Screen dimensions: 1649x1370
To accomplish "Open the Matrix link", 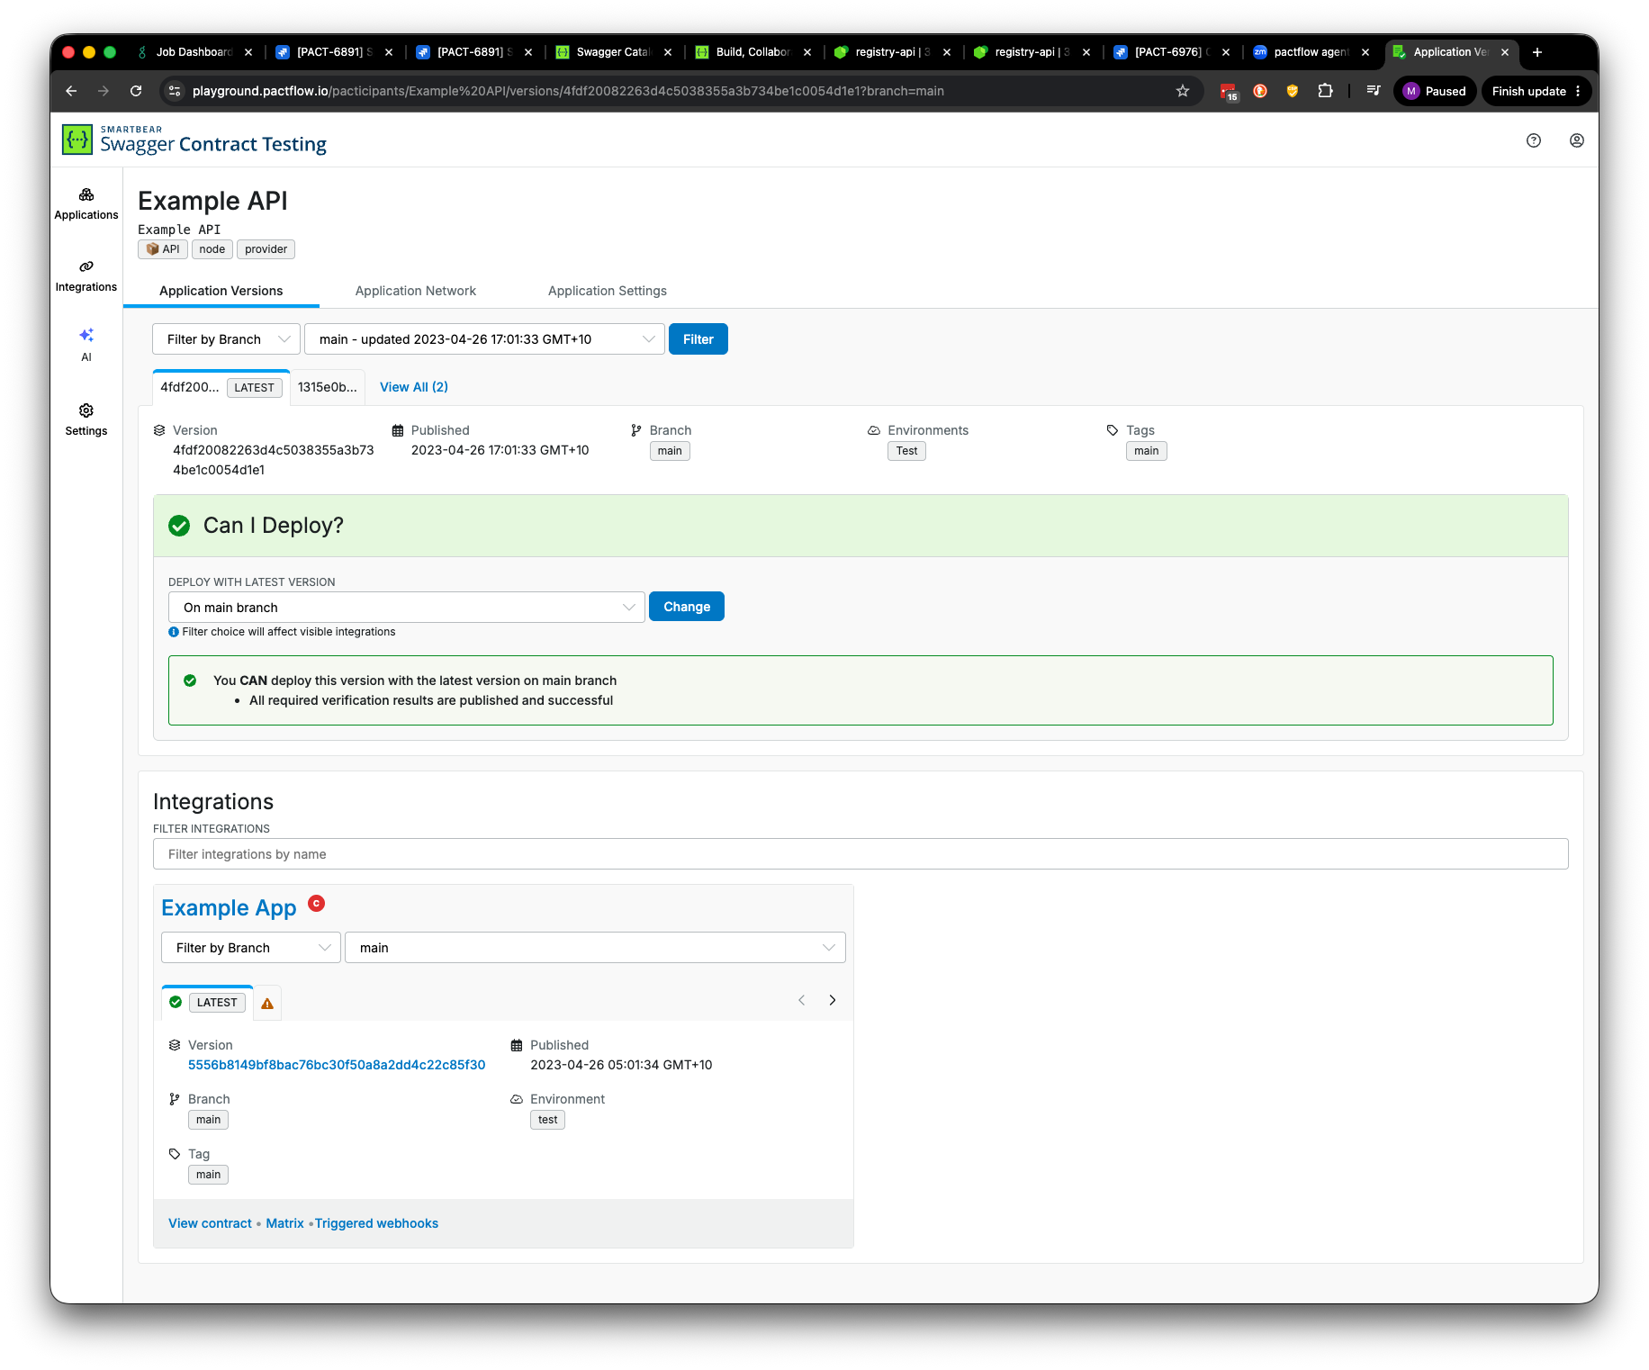I will pyautogui.click(x=284, y=1223).
